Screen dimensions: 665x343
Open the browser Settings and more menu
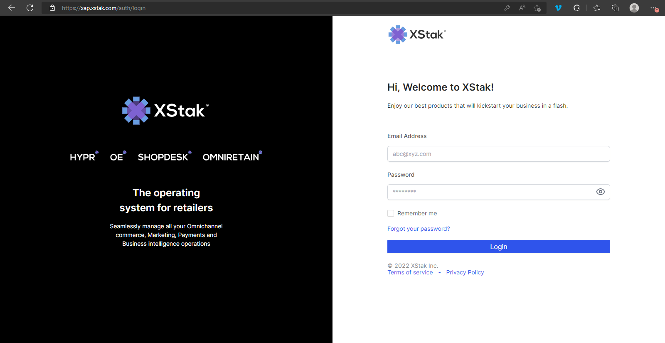(654, 8)
